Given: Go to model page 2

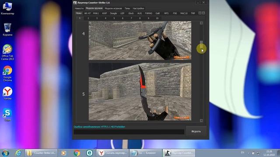Looking at the screenshot, I should coord(88,18).
